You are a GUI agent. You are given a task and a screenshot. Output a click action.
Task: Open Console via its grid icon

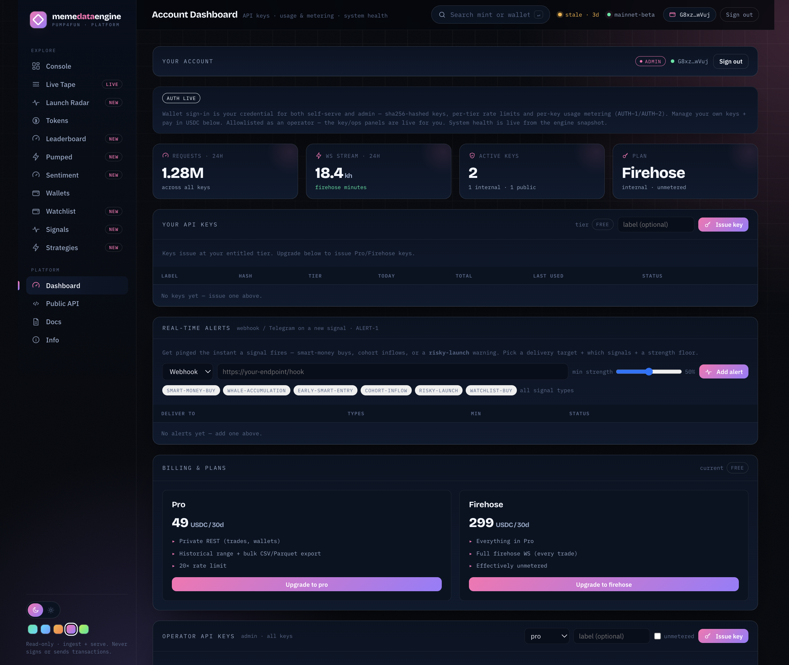point(36,66)
